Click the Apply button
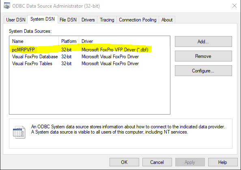 tap(190, 162)
